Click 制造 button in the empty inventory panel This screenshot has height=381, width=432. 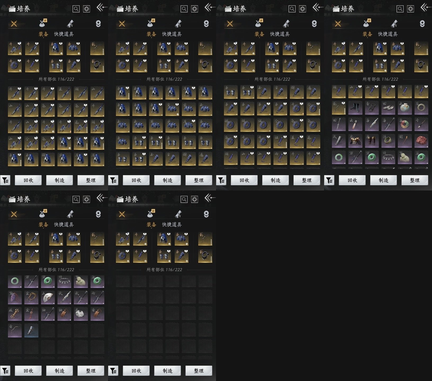pyautogui.click(x=168, y=371)
